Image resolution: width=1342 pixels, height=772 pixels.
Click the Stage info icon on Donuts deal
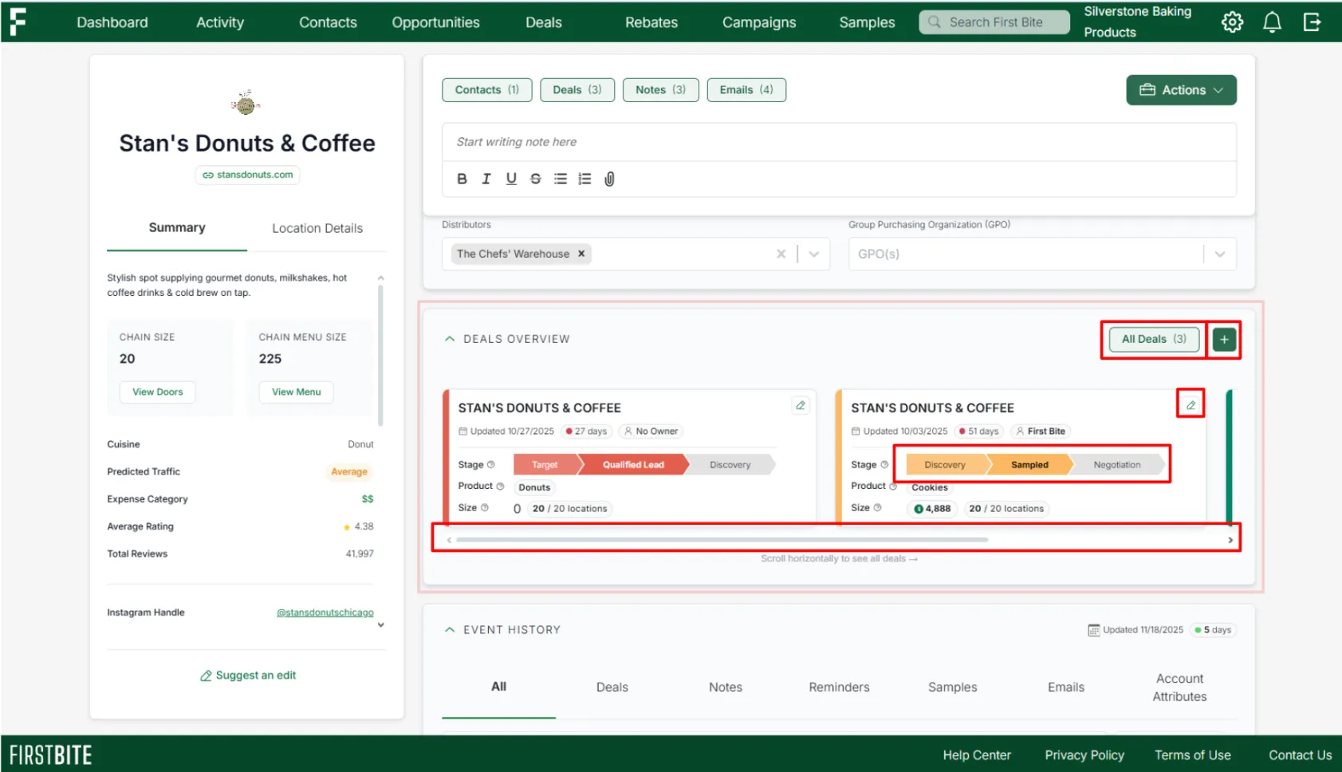click(491, 465)
